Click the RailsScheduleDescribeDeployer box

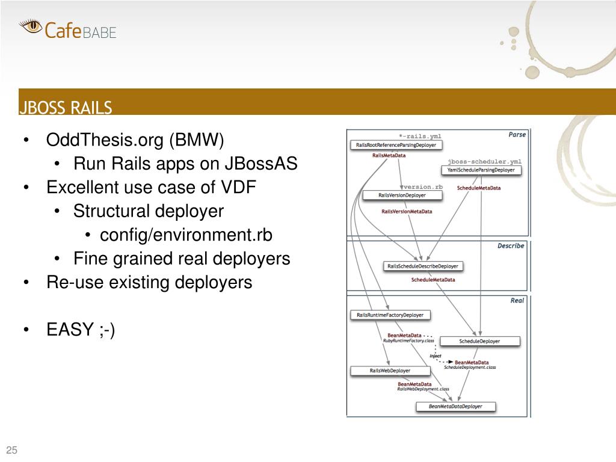pos(423,266)
